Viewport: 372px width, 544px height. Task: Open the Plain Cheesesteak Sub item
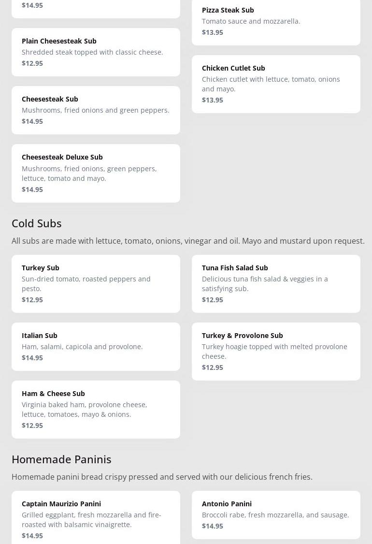pyautogui.click(x=96, y=52)
